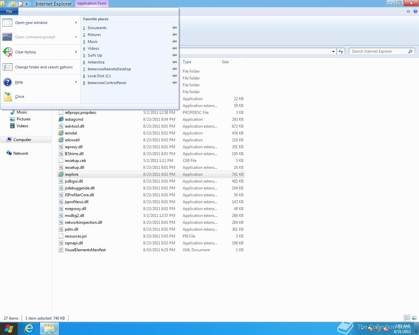
Task: Focus the Search Internet Explorer box
Action: pos(382,51)
